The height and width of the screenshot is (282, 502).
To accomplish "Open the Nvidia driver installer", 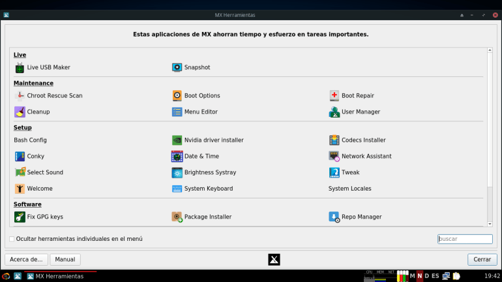I will tap(207, 140).
